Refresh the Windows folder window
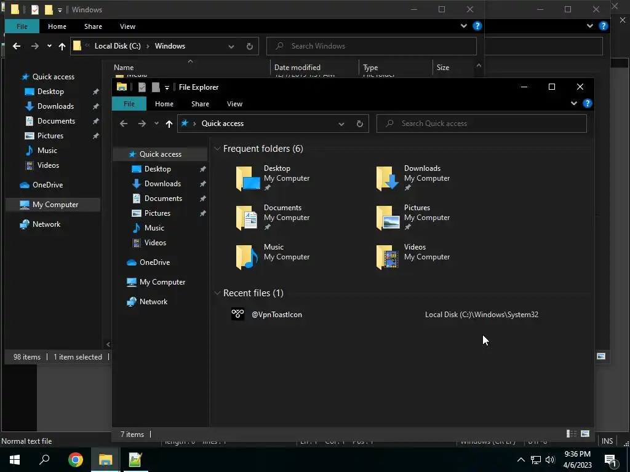This screenshot has width=630, height=472. click(250, 46)
